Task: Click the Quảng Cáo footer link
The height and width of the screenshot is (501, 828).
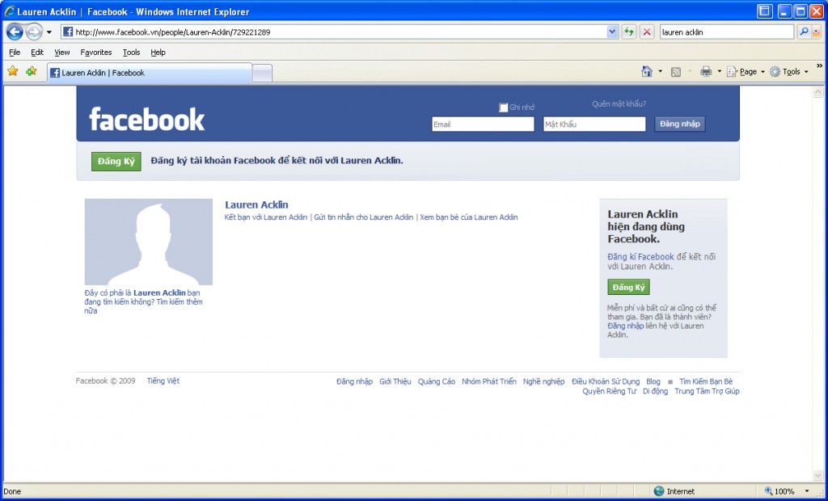Action: [x=437, y=381]
